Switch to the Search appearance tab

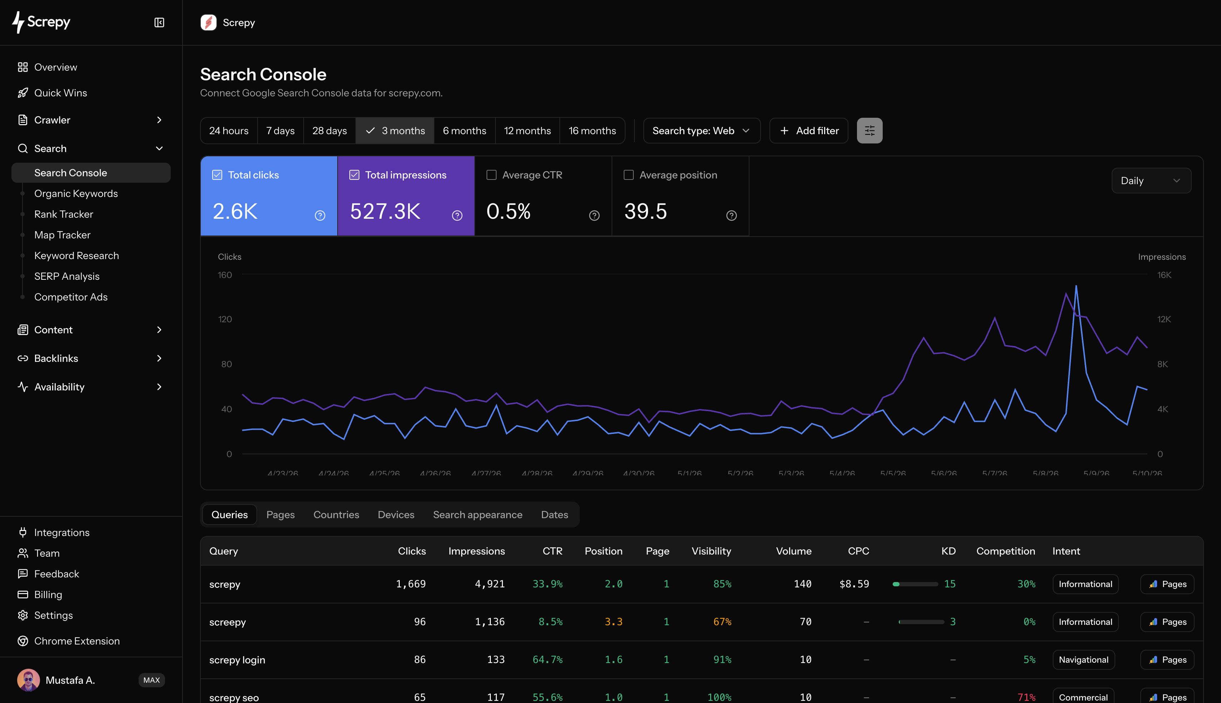pyautogui.click(x=477, y=515)
